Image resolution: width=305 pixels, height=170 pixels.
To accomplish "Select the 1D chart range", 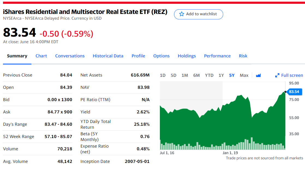I will point(163,75).
